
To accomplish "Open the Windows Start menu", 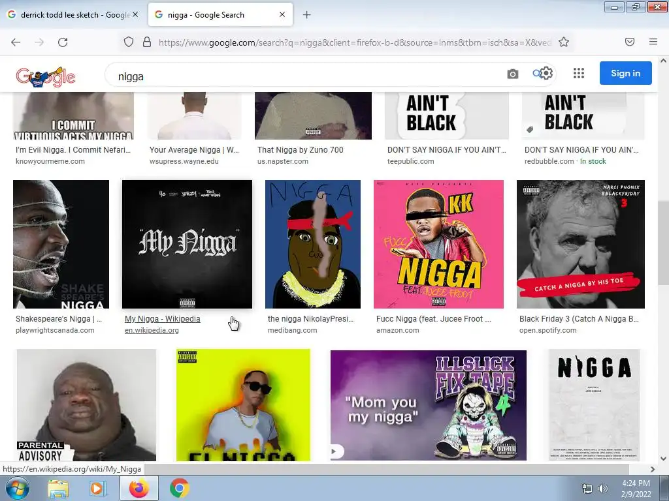I will tap(17, 488).
